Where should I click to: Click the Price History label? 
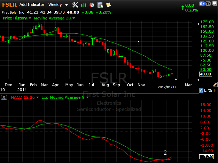(15, 18)
